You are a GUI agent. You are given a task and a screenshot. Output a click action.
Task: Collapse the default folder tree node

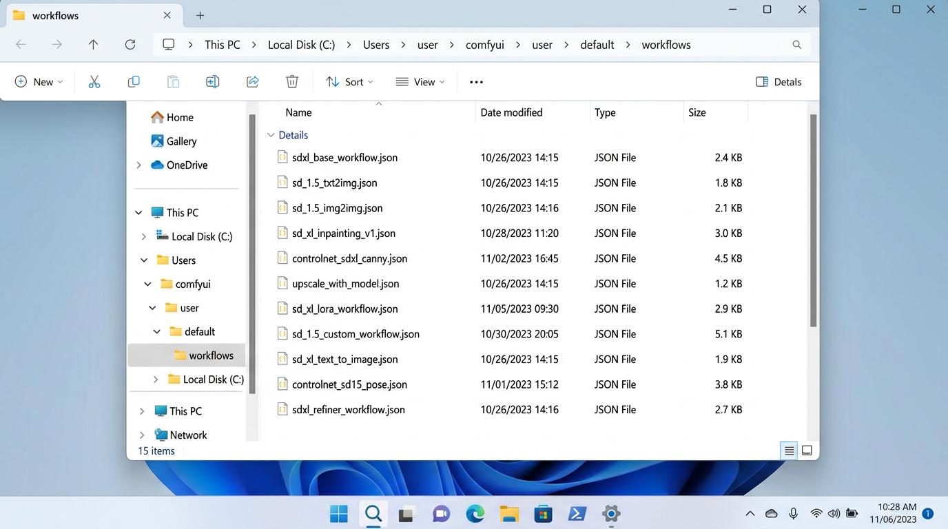(157, 332)
